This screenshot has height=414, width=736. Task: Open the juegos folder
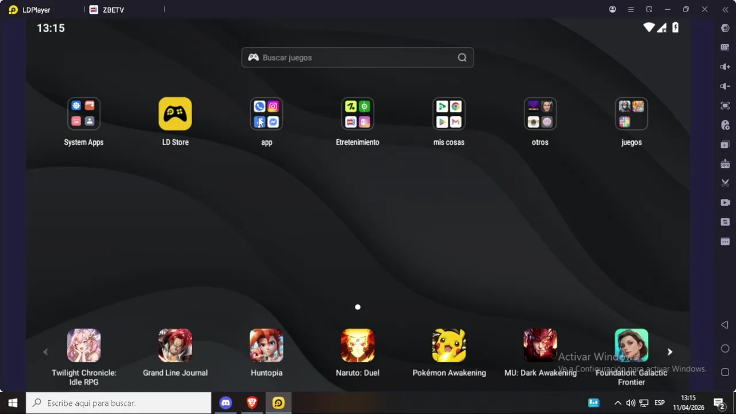(x=631, y=114)
